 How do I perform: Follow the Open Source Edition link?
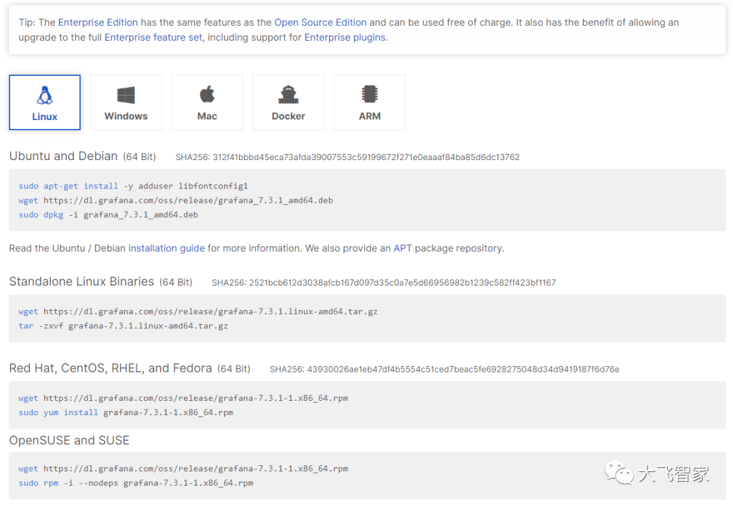coord(320,22)
